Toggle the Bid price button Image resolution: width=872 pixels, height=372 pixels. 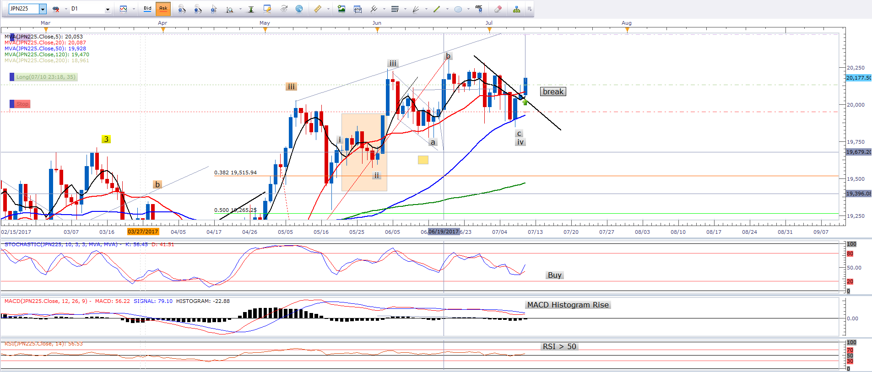[147, 8]
